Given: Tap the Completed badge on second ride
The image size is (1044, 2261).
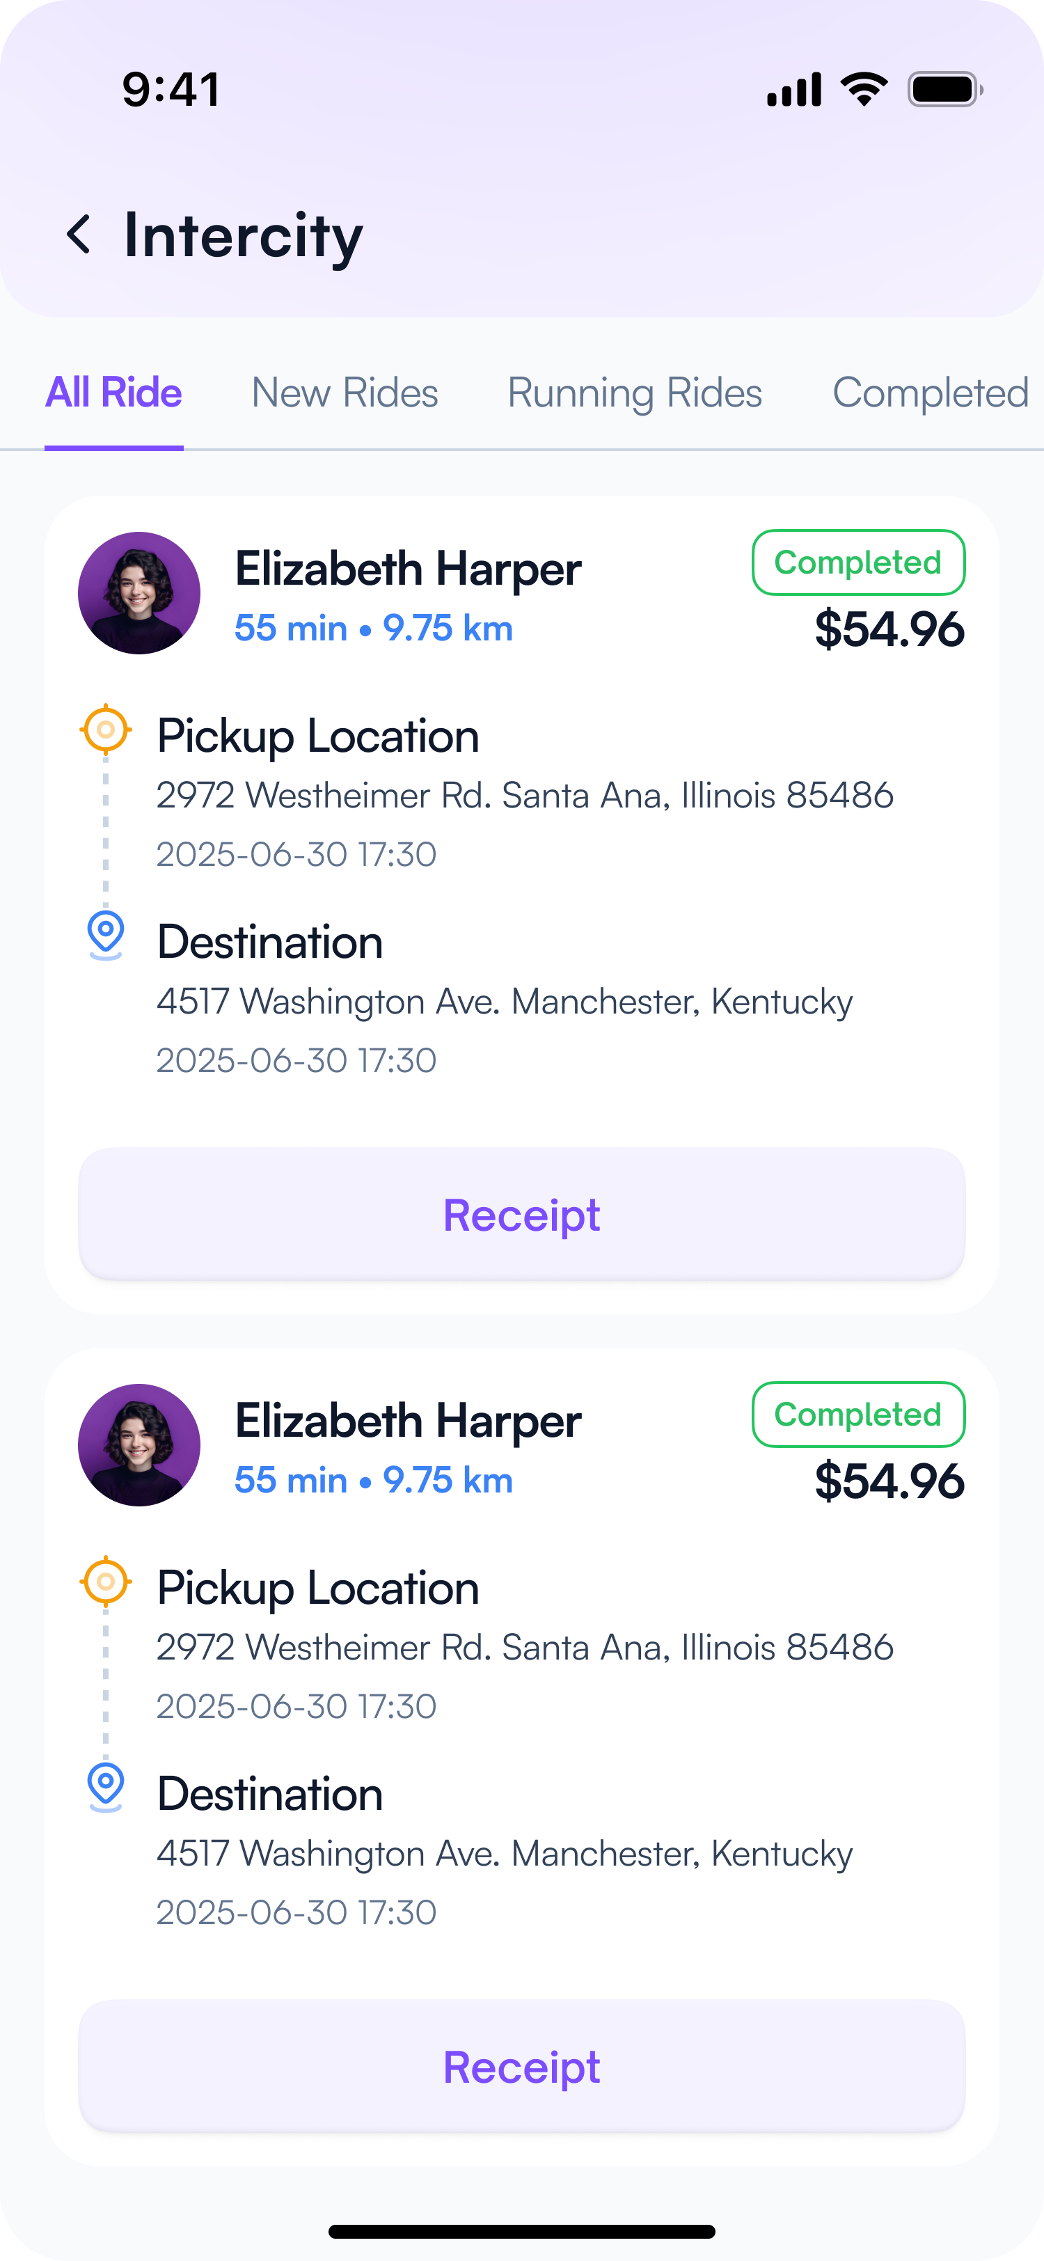Looking at the screenshot, I should 858,1415.
